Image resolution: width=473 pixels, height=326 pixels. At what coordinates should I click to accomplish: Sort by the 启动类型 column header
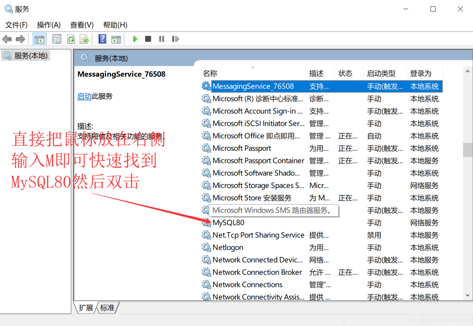(385, 74)
